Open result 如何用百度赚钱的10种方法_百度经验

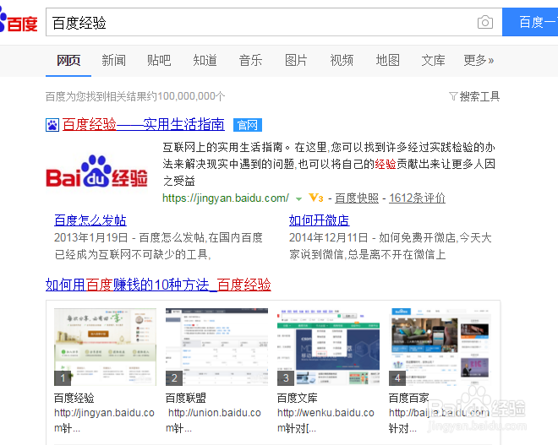[158, 285]
